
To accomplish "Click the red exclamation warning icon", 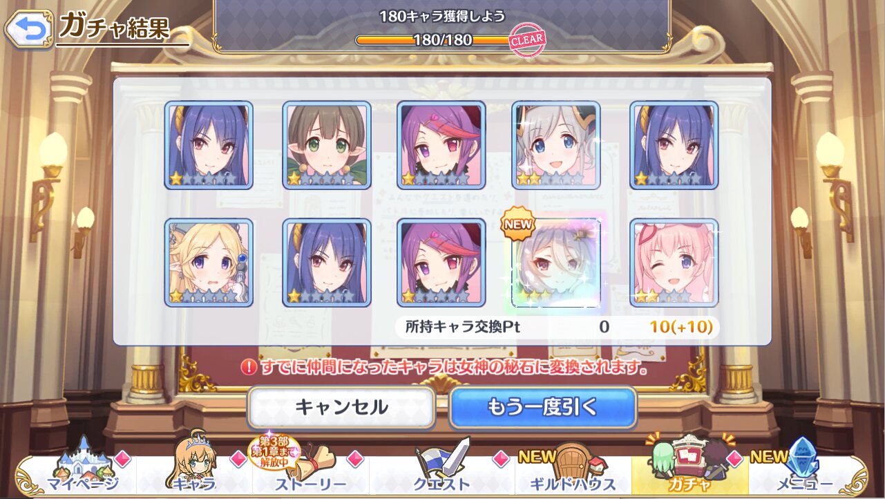I will (x=249, y=368).
